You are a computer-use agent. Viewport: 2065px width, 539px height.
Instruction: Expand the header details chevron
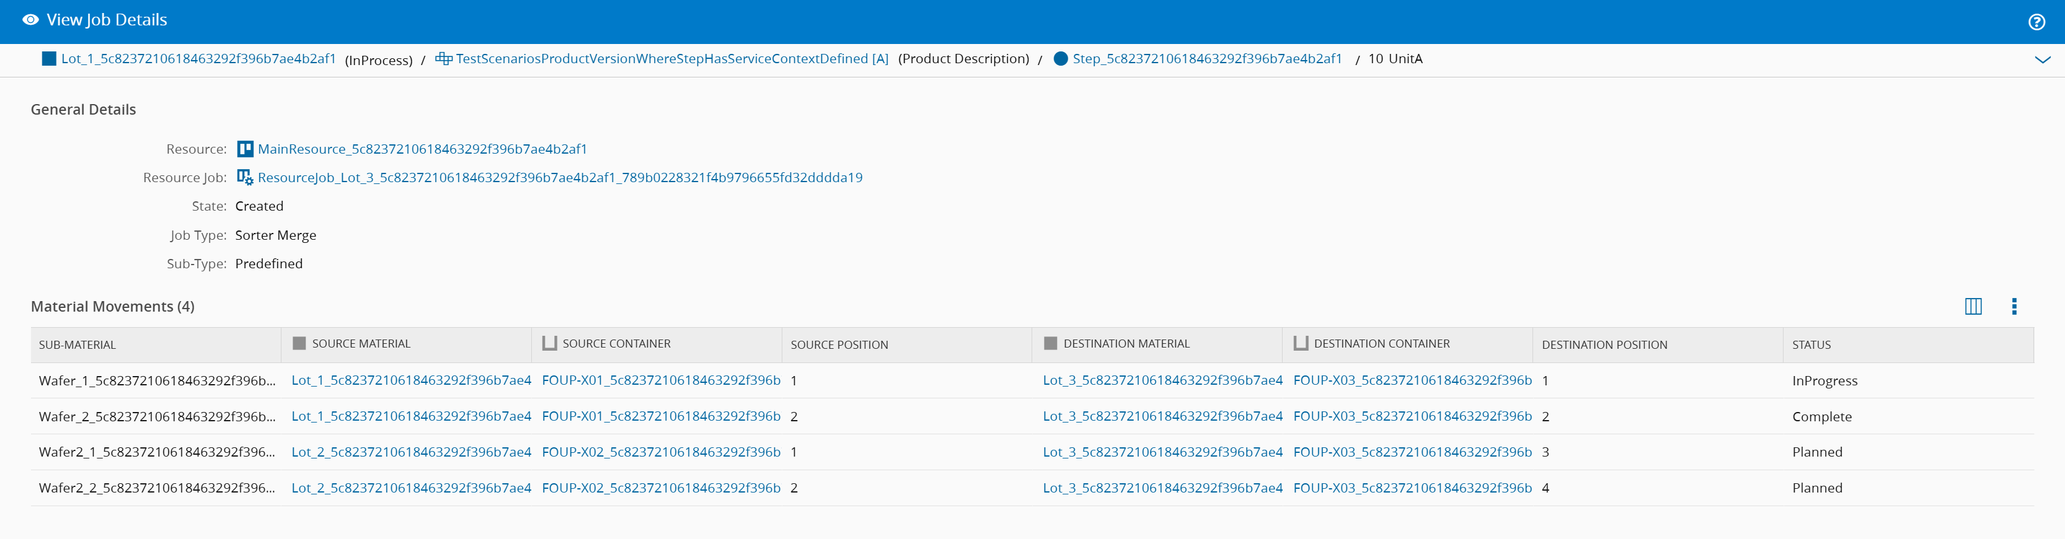2042,59
